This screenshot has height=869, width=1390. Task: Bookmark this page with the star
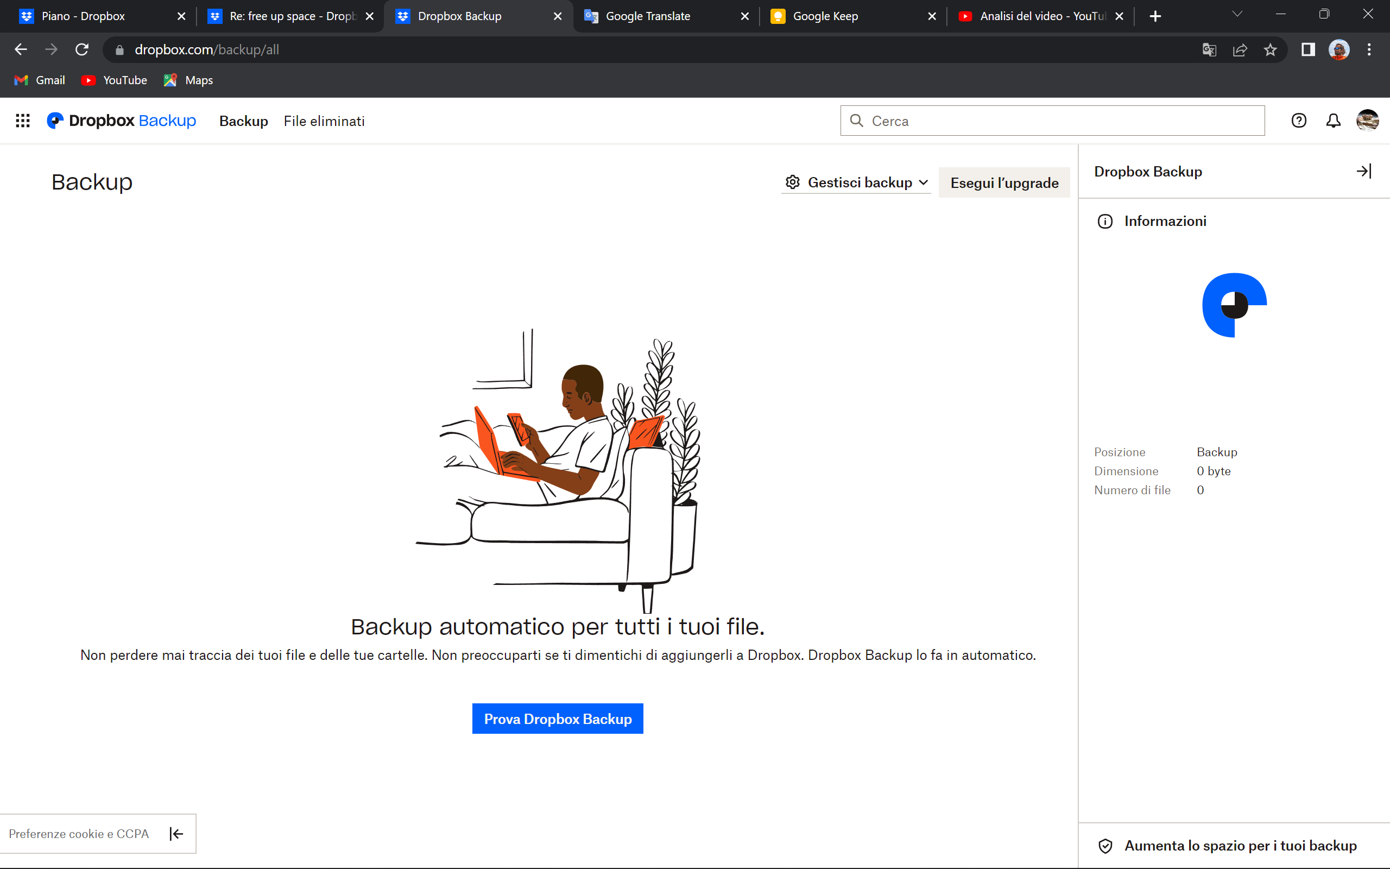point(1270,50)
